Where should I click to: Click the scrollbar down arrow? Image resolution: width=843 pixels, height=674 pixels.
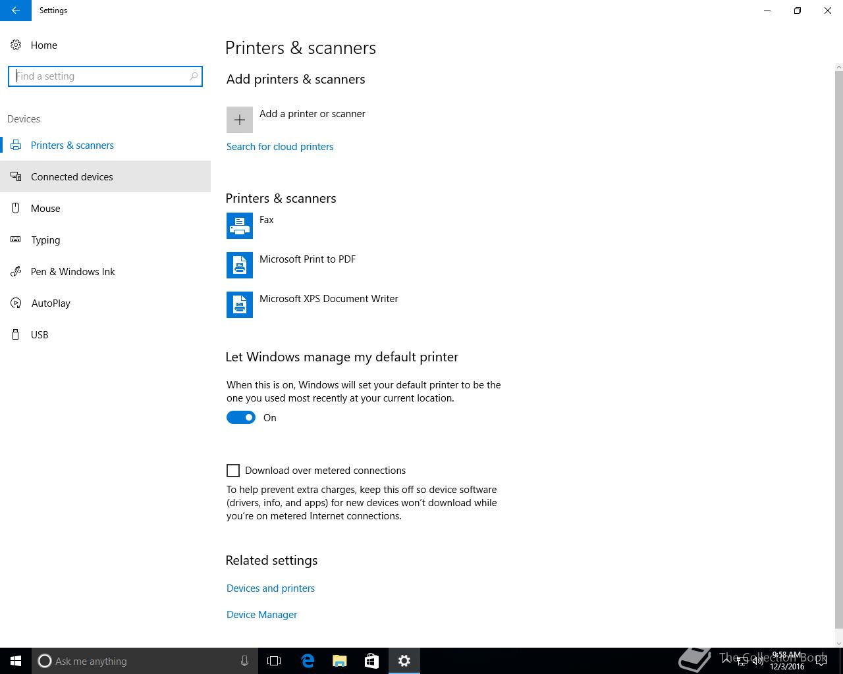pyautogui.click(x=838, y=643)
